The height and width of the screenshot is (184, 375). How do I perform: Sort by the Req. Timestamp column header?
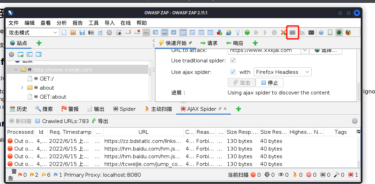[70, 132]
